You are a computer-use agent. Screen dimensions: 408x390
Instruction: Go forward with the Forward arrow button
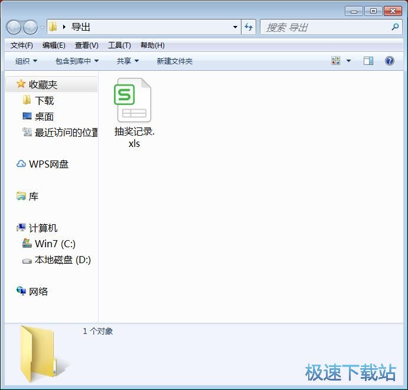pyautogui.click(x=31, y=27)
